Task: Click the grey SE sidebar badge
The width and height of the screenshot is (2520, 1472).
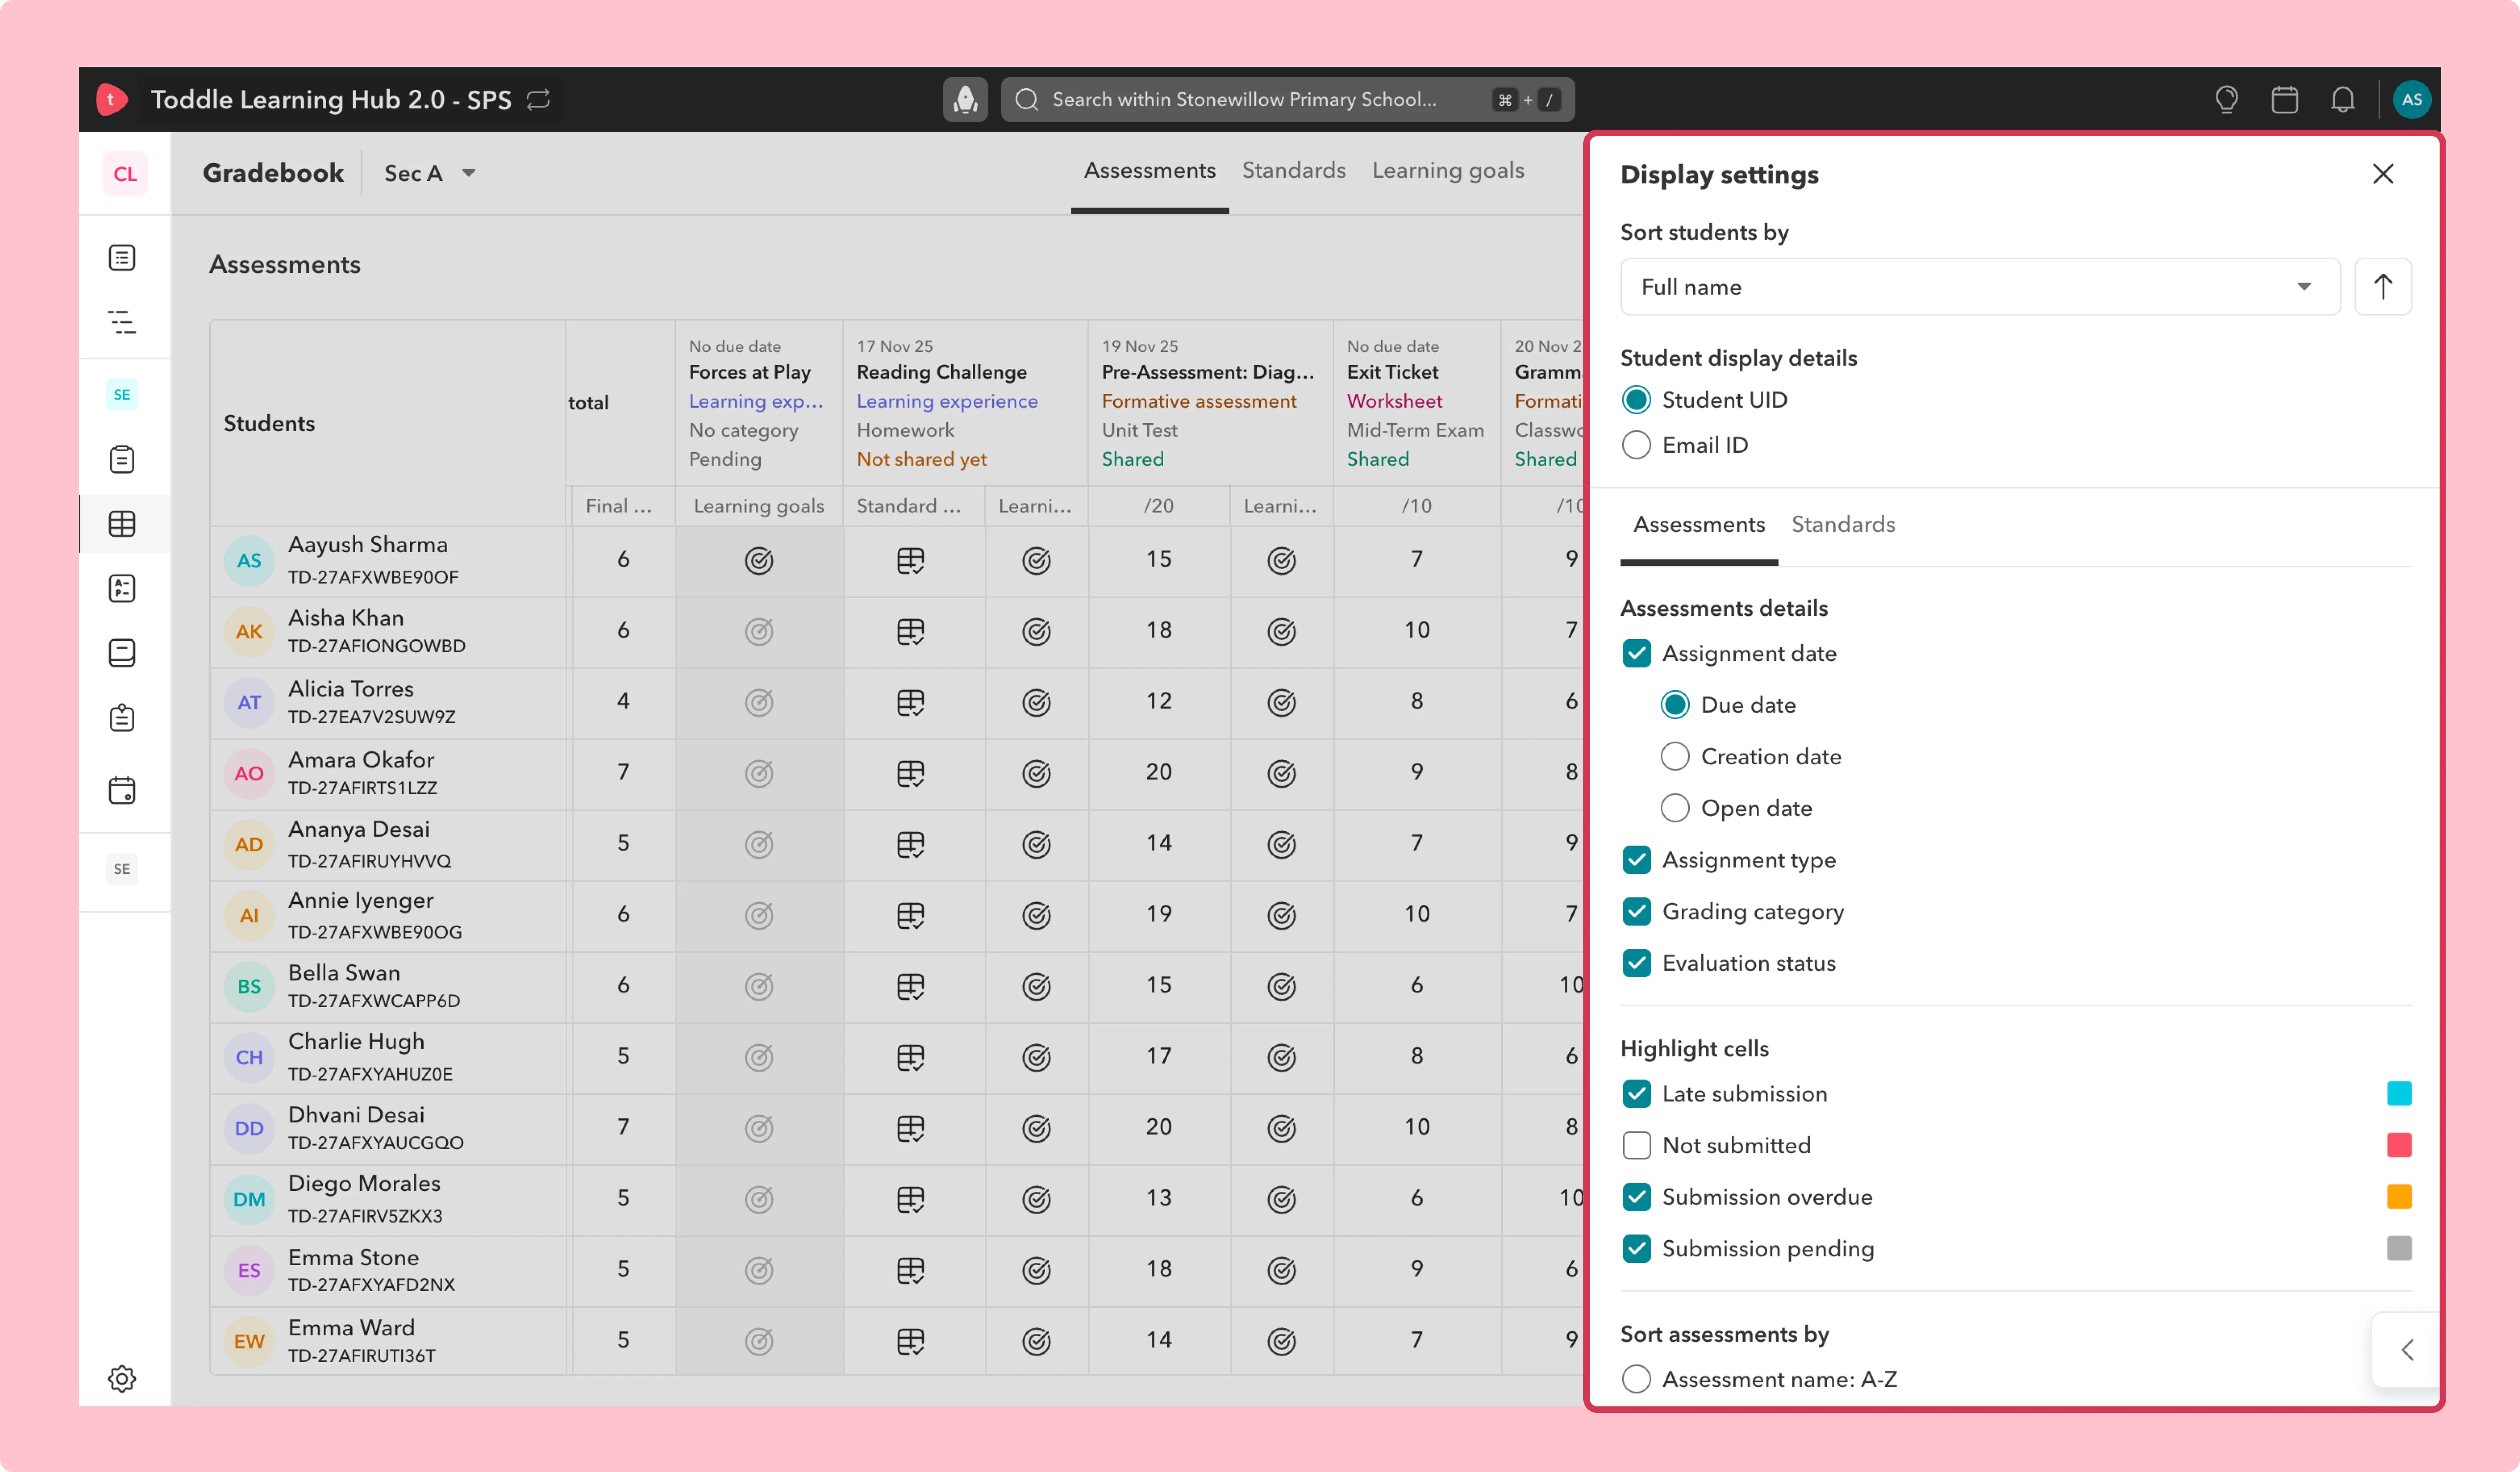Action: 122,869
